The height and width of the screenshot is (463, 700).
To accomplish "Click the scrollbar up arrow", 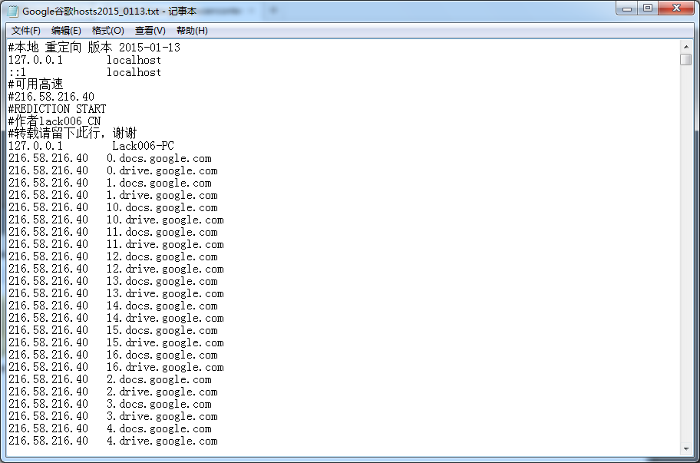I will tap(687, 47).
